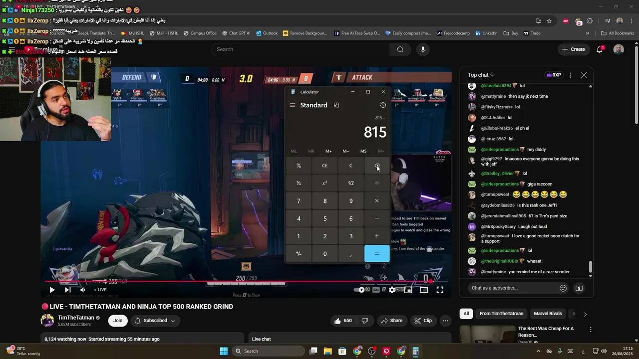Open the Chrome extensions puzzle icon

pos(590,21)
